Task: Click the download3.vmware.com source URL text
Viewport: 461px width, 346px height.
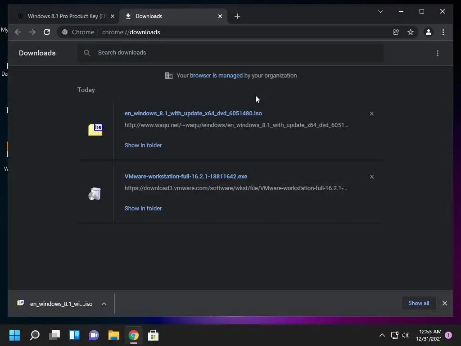Action: (x=235, y=188)
